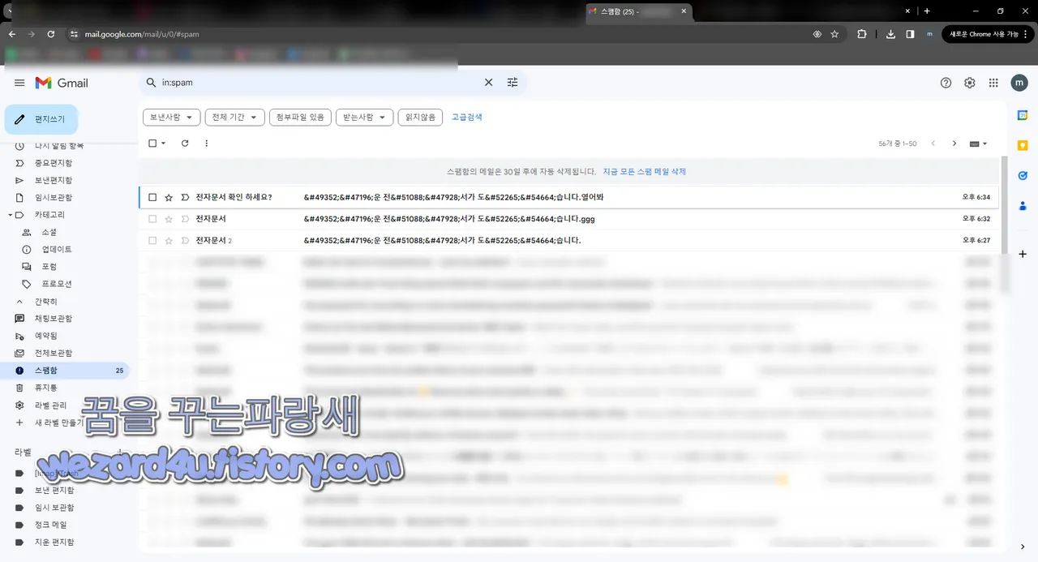Toggle 읽지않음 filter chip
Viewport: 1038px width, 562px height.
point(420,117)
